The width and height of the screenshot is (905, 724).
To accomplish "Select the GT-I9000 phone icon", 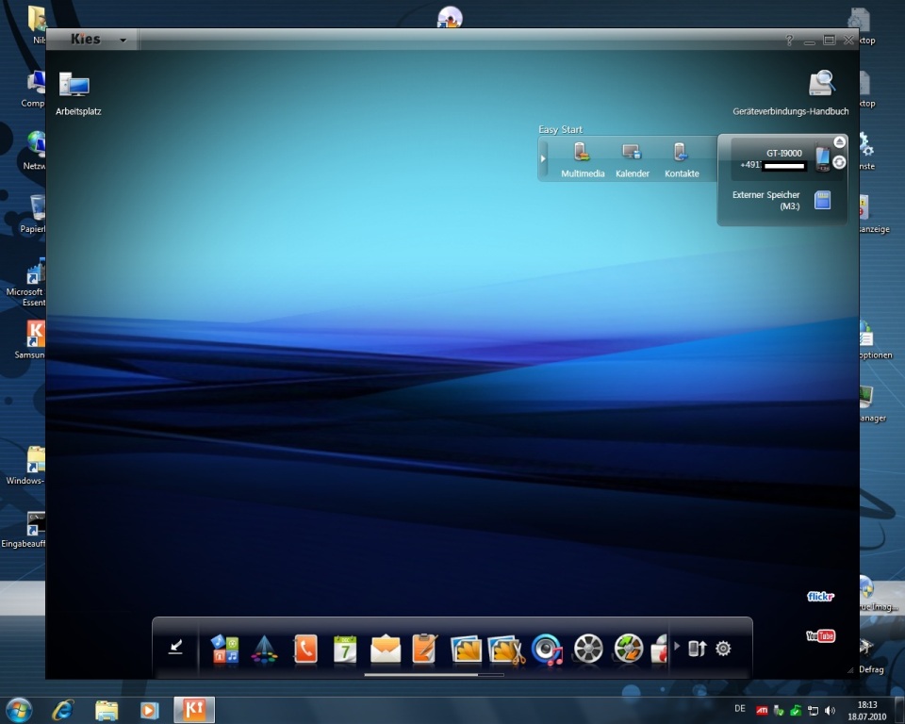I will [x=822, y=157].
